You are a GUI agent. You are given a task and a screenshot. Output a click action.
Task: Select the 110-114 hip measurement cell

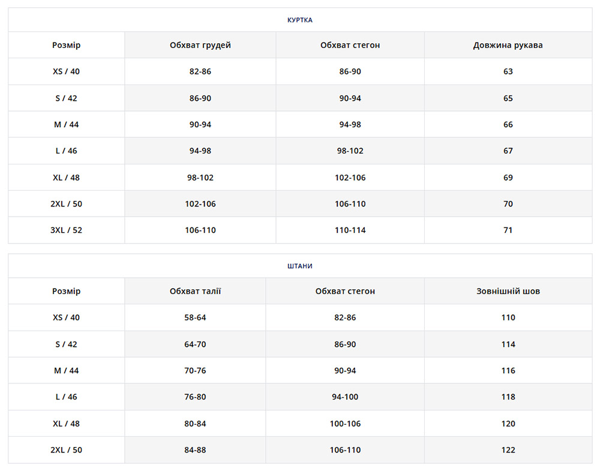click(350, 230)
